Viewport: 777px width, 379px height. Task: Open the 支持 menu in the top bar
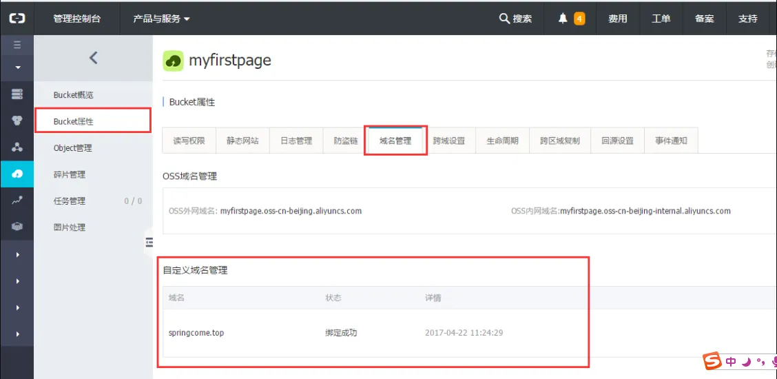[748, 19]
